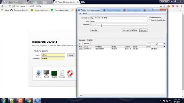Screen dimensions: 184x103
Task: Open the Custom Registration bookmark
Action: click(x=40, y=10)
